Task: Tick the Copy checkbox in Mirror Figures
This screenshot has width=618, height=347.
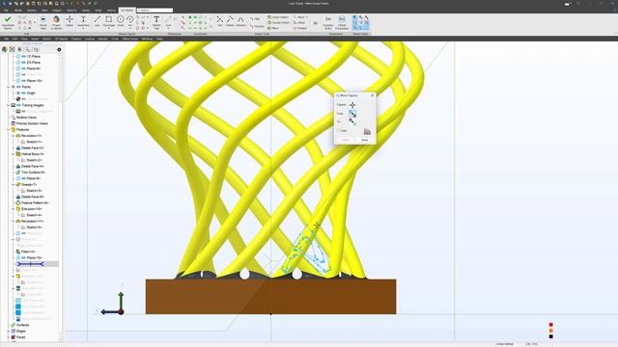Action: tap(338, 131)
